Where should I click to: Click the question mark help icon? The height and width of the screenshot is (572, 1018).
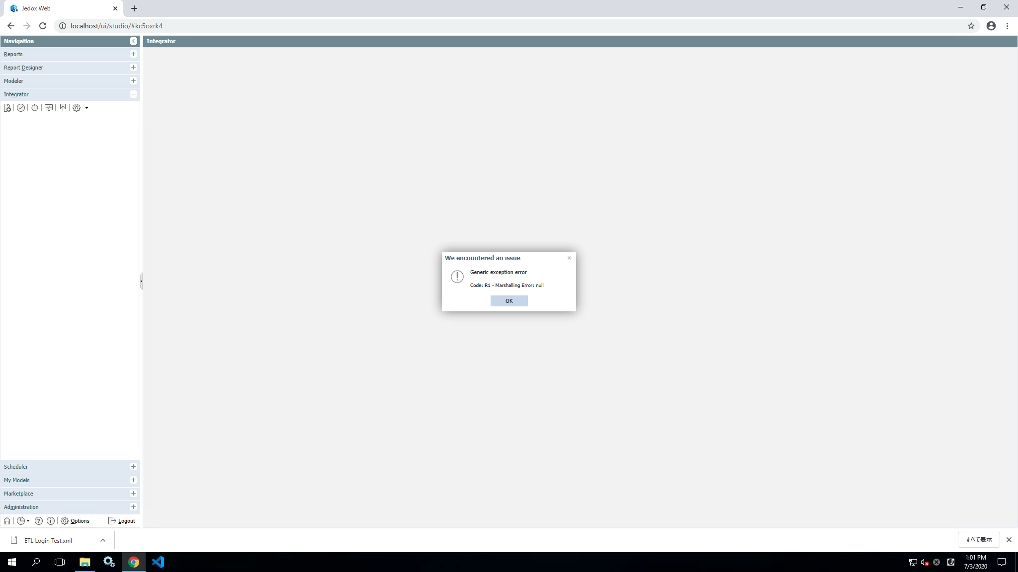click(x=39, y=521)
